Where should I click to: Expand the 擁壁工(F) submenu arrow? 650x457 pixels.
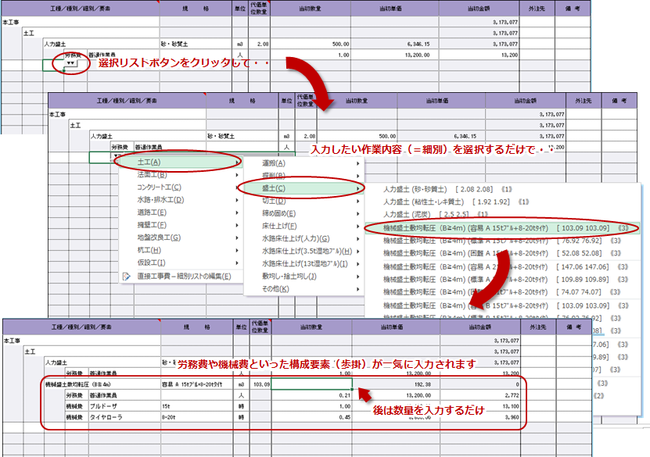[x=237, y=225]
